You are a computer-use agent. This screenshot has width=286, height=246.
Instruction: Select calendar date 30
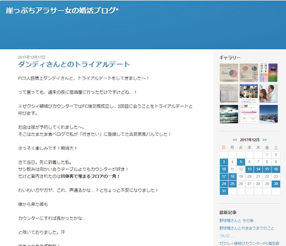276,184
